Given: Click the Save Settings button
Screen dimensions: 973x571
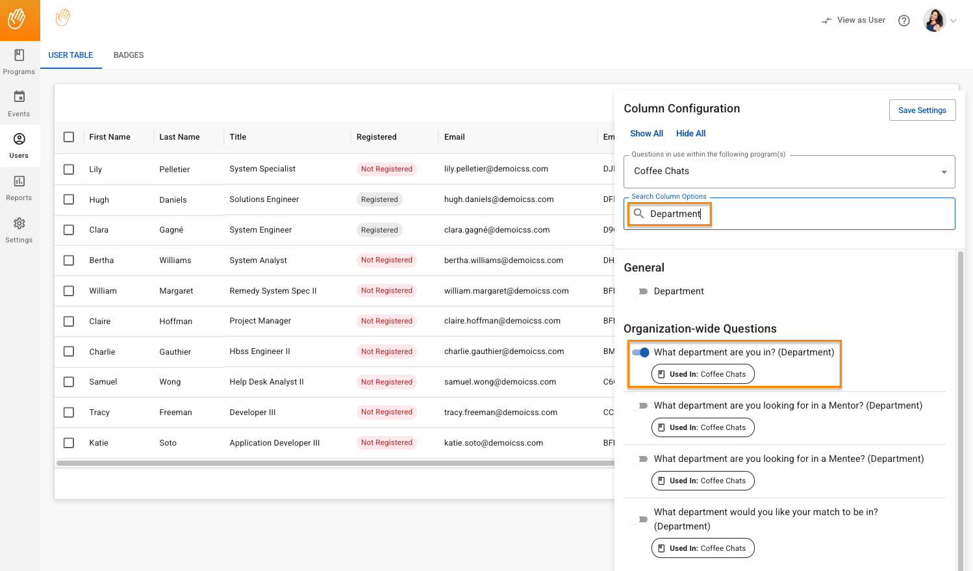Looking at the screenshot, I should (922, 110).
